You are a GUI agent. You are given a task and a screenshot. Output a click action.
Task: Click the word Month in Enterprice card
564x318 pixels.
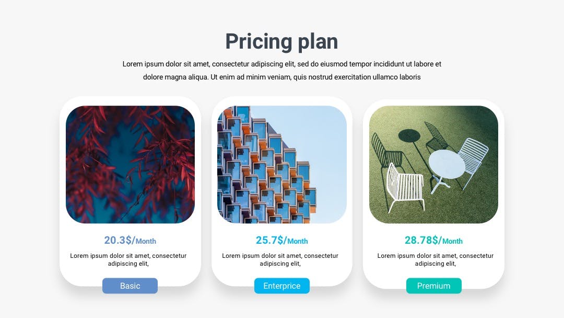[x=298, y=241]
